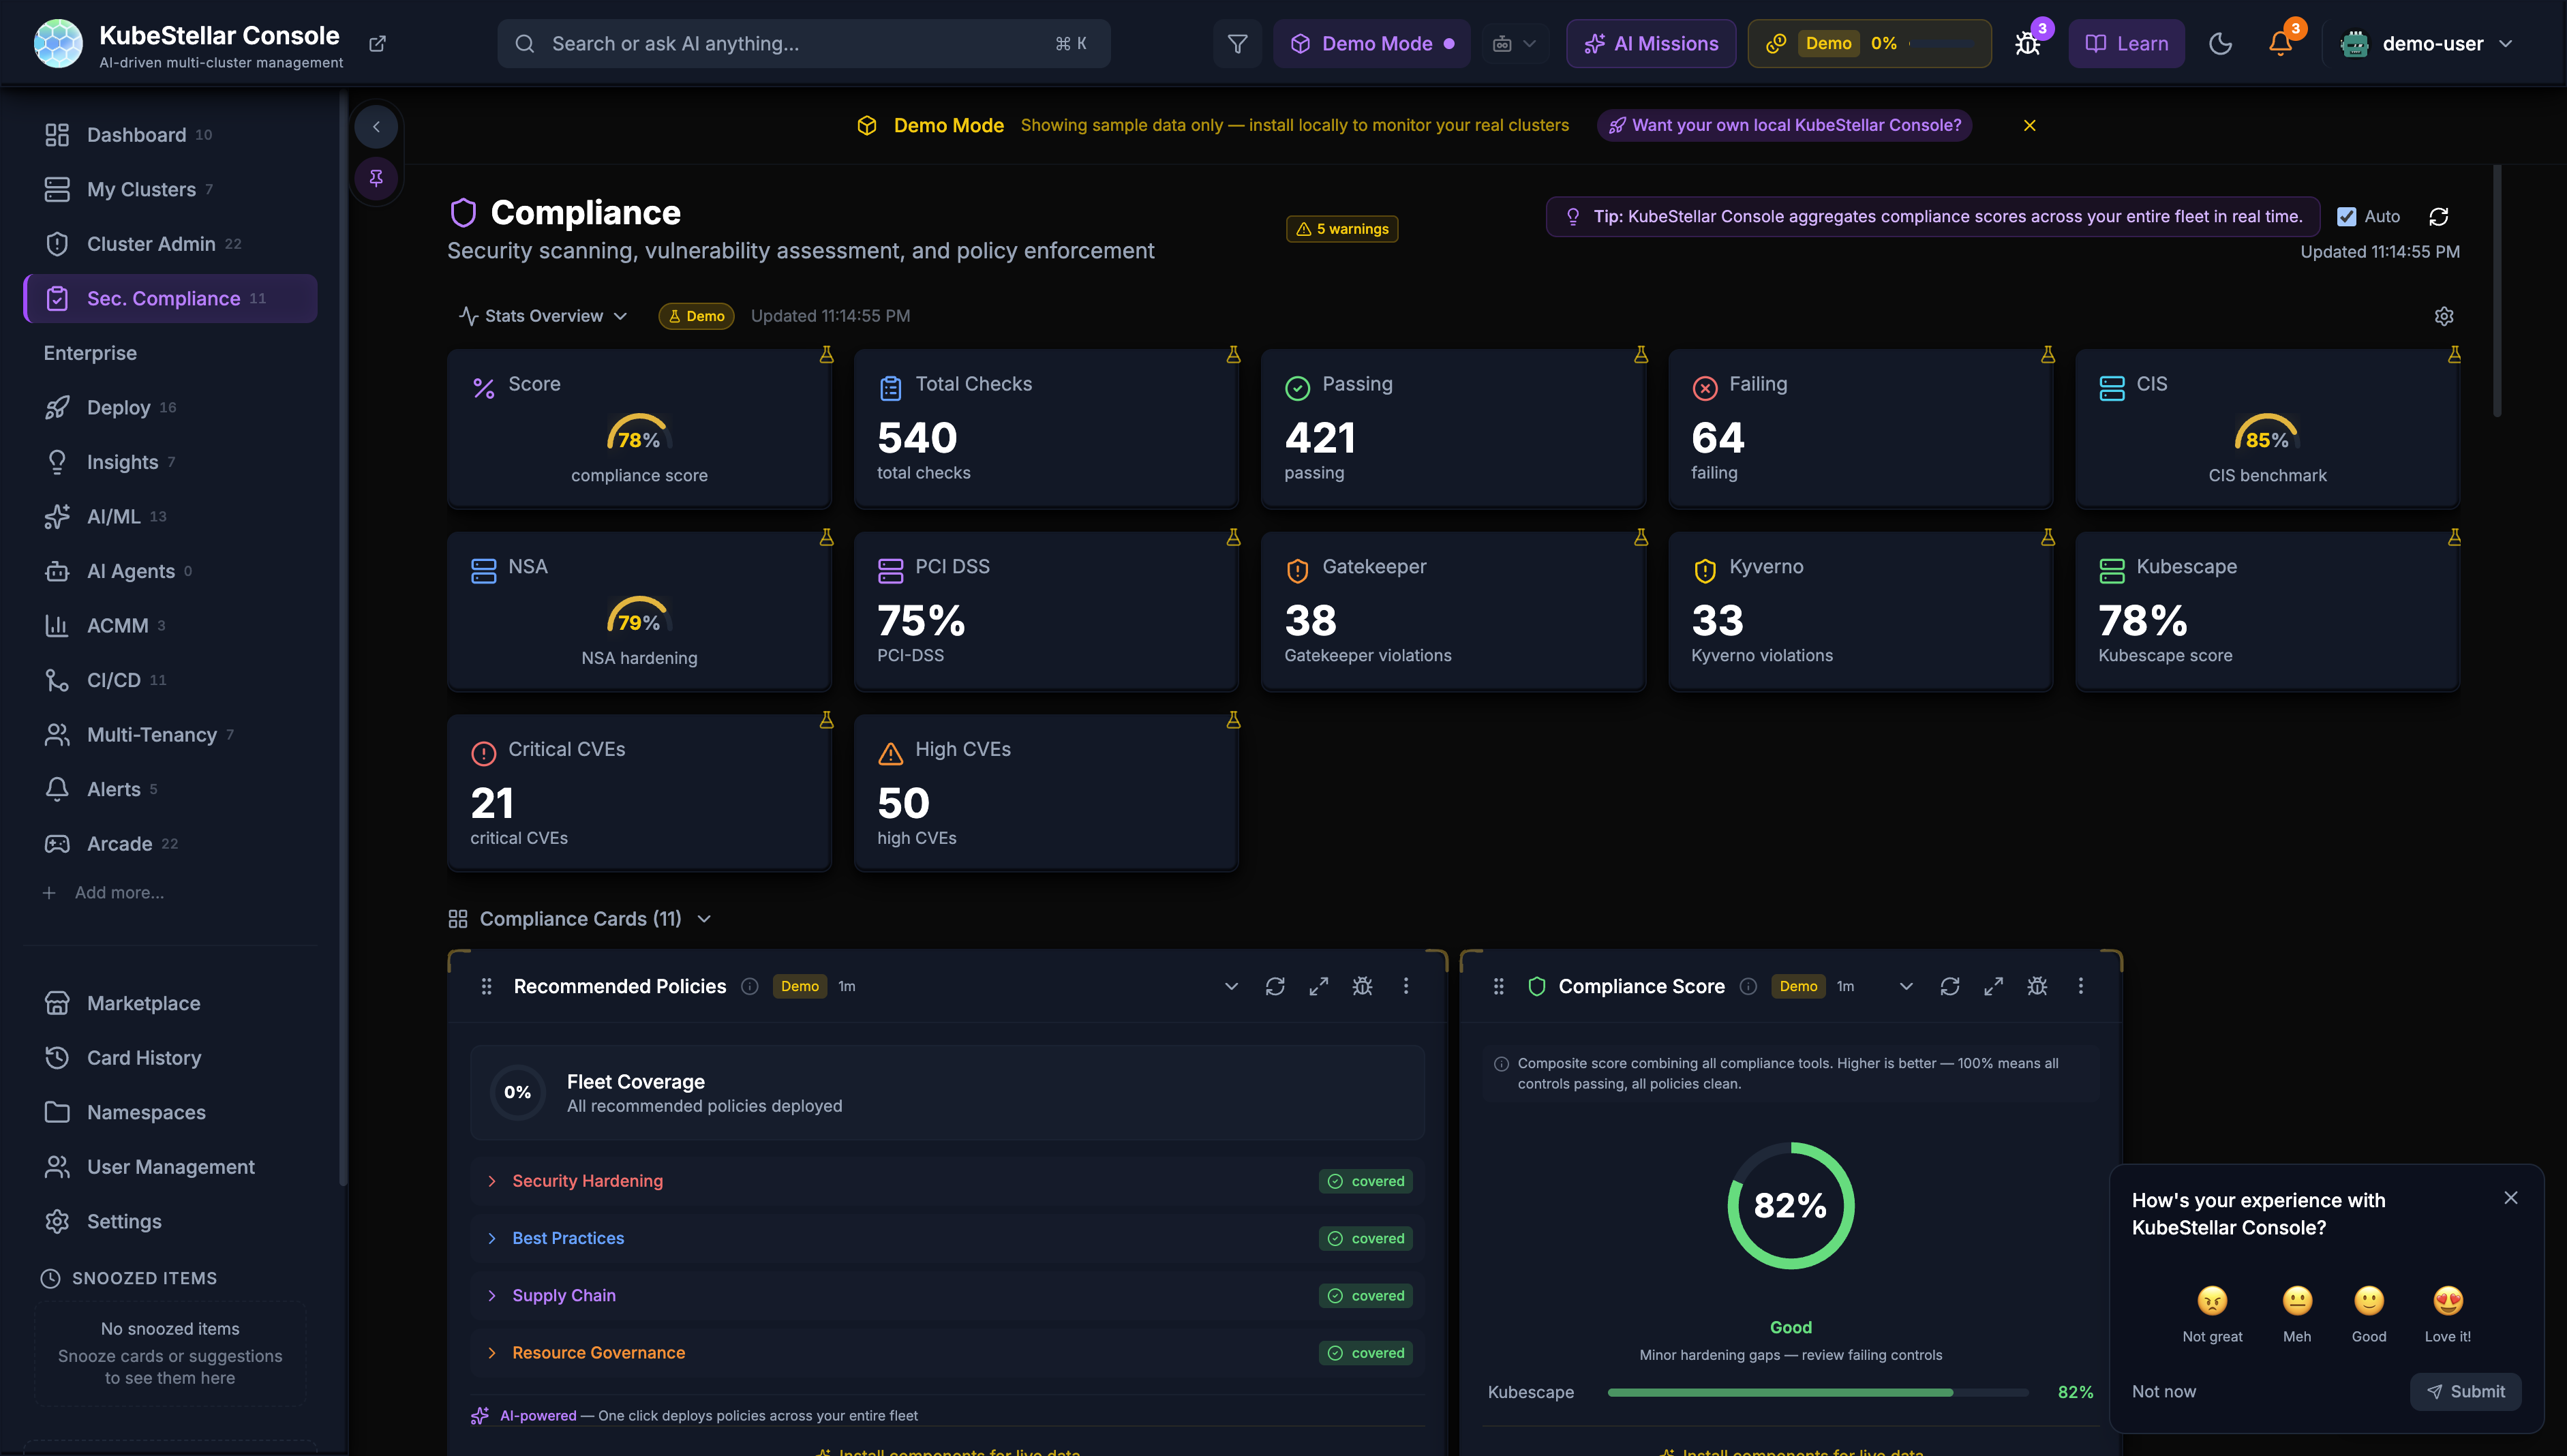
Task: Click the Kubescape 82% progress bar
Action: tap(1817, 1392)
